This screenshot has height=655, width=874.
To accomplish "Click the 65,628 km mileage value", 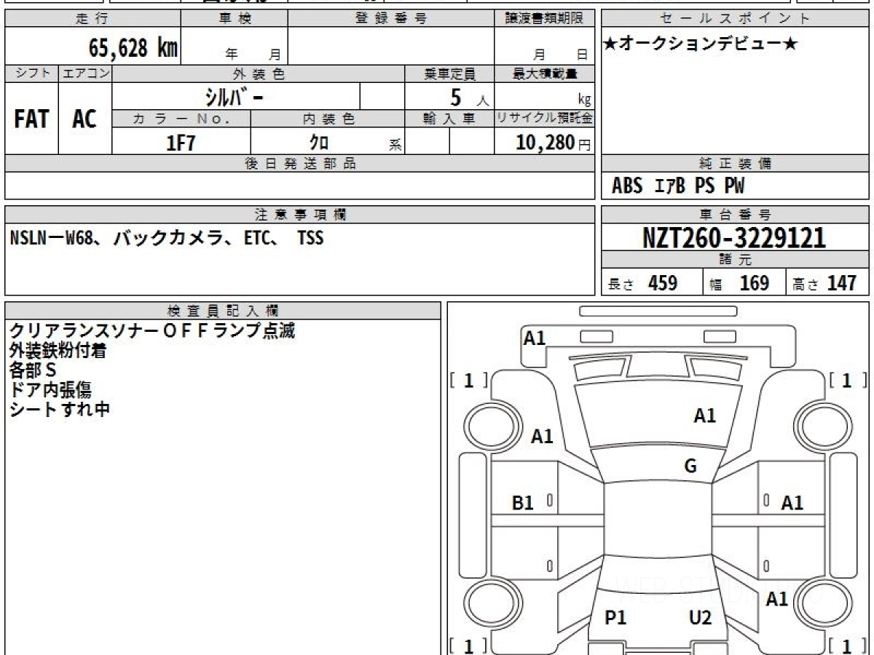I will [133, 48].
